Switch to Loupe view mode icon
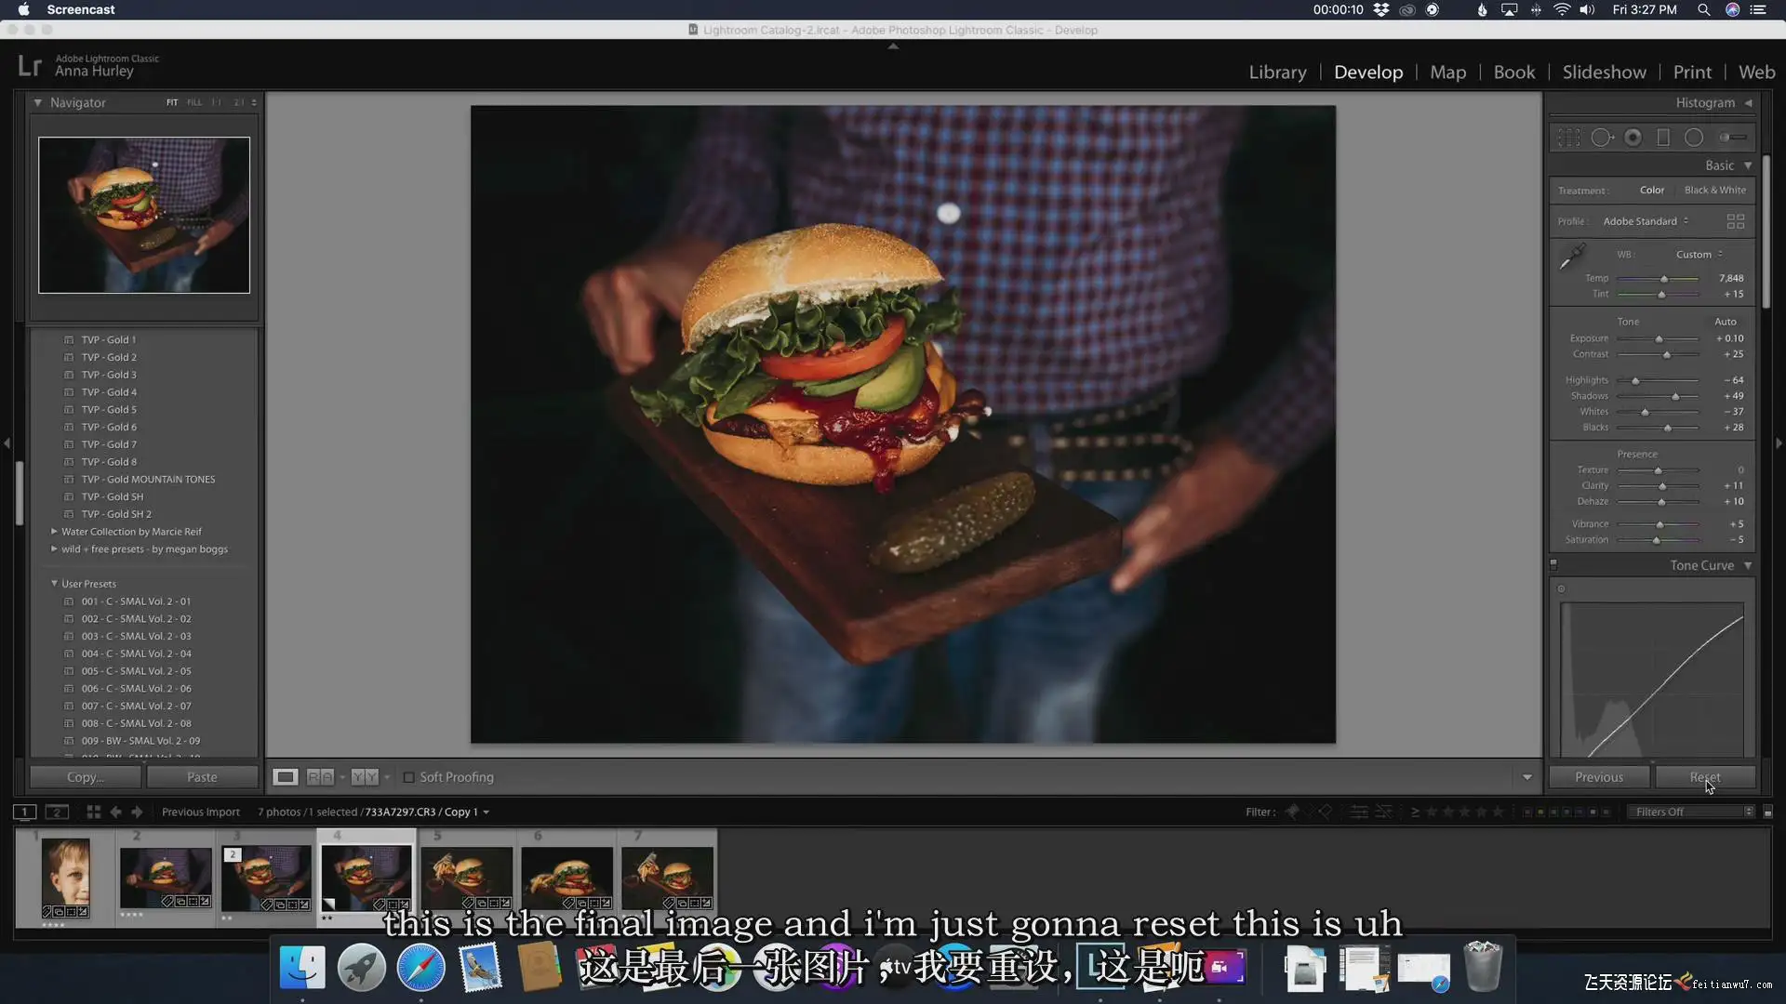This screenshot has height=1004, width=1786. [x=286, y=777]
